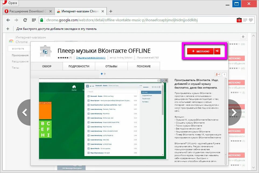Viewport: 259px width, 173px height.
Task: Add a bookmark via the bookmarks bar plus
Action: [8, 29]
